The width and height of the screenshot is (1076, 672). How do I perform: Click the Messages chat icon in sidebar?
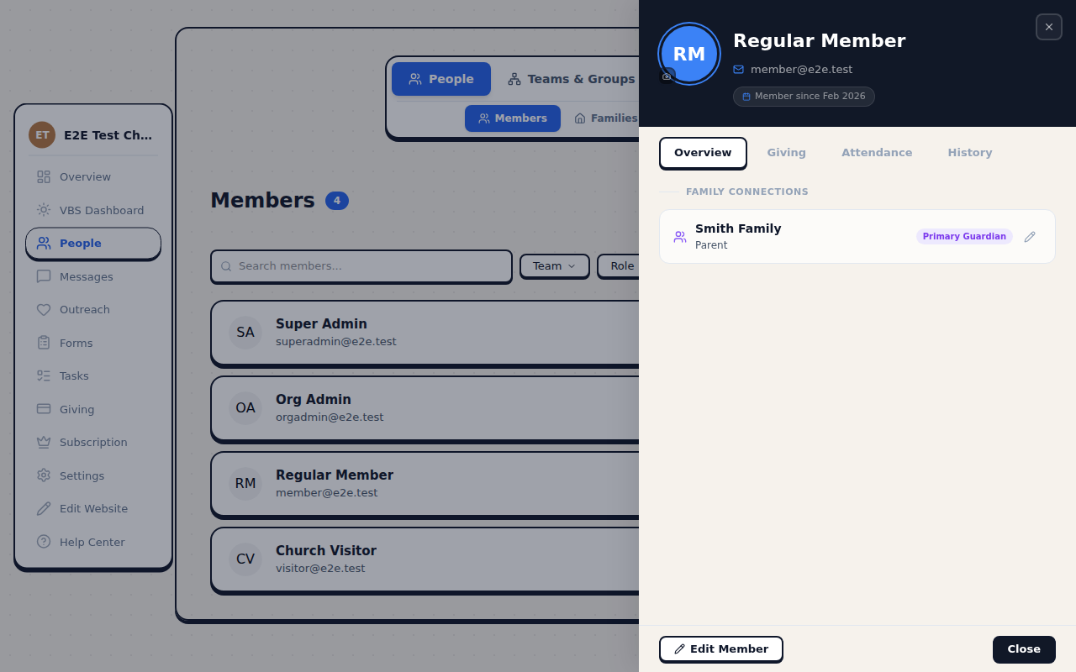[x=44, y=276]
